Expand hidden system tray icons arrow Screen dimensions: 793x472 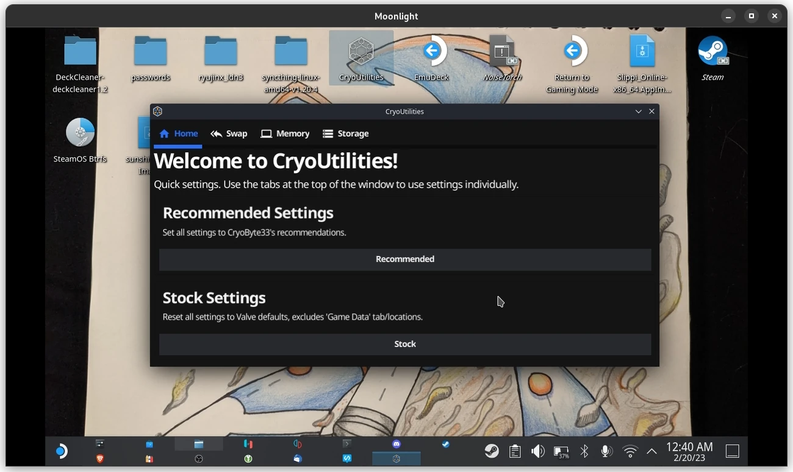point(651,451)
